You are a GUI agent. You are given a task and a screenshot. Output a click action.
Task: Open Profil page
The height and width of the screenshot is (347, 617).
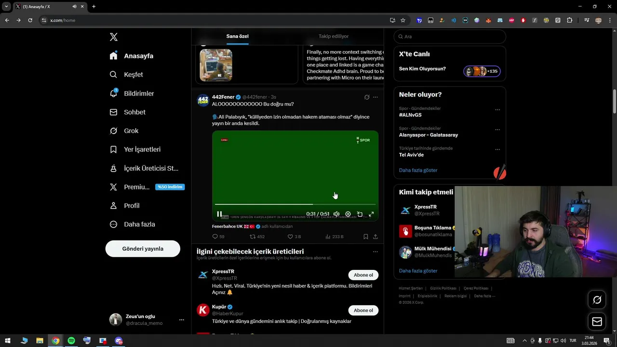124,205
